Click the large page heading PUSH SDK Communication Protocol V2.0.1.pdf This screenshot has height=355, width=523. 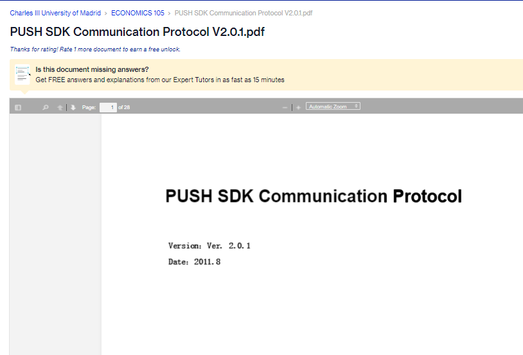pyautogui.click(x=137, y=32)
